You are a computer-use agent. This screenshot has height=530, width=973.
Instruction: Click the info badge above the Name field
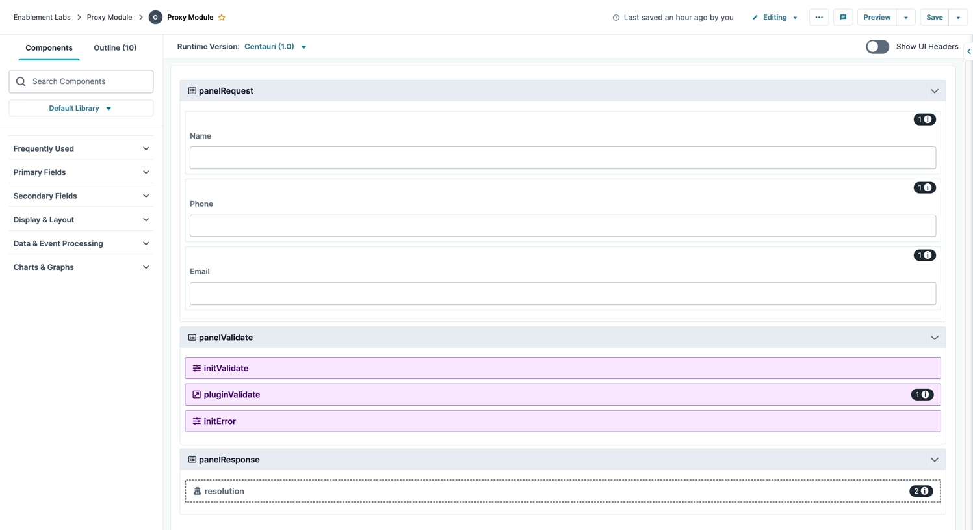(x=924, y=120)
